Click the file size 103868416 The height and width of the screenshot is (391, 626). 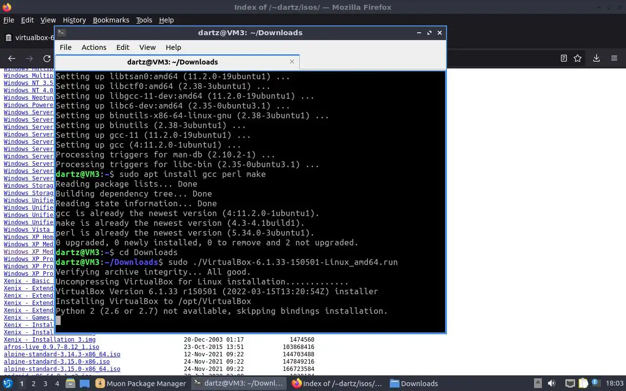click(x=298, y=347)
